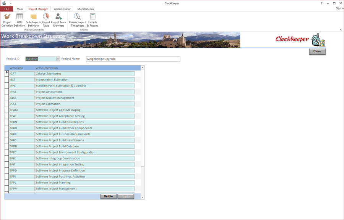This screenshot has width=344, height=220.
Task: Click Software Project Planning description
Action: point(85,183)
